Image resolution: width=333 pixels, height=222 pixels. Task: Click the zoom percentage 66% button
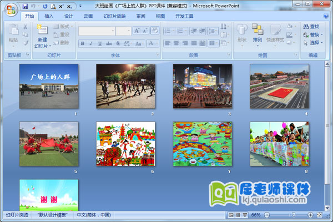256,215
